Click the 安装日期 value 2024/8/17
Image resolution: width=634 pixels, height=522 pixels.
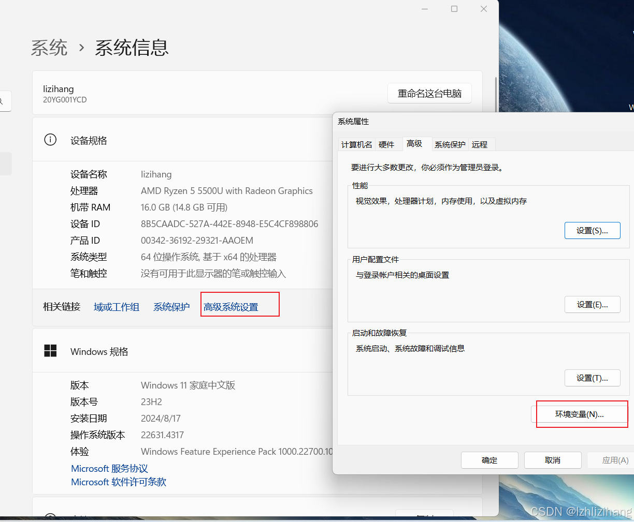[x=161, y=419]
